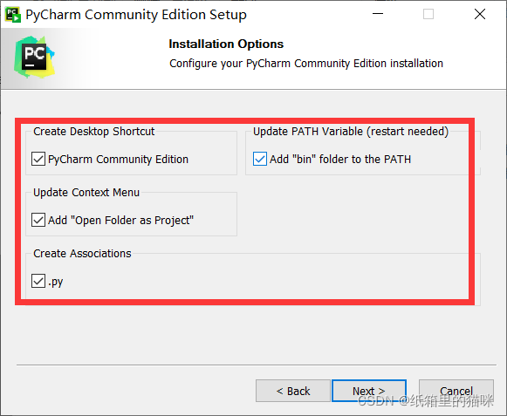Click the Update PATH Variable group label
507x416 pixels.
pos(351,132)
